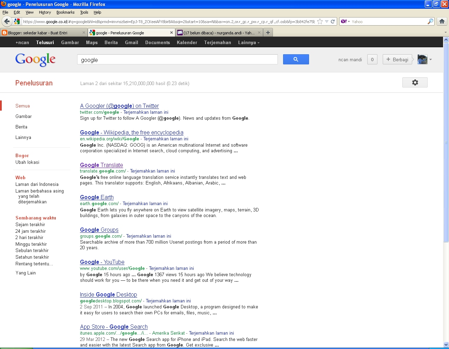This screenshot has width=449, height=349.
Task: Close the Yahoo mail tab
Action: click(x=259, y=33)
